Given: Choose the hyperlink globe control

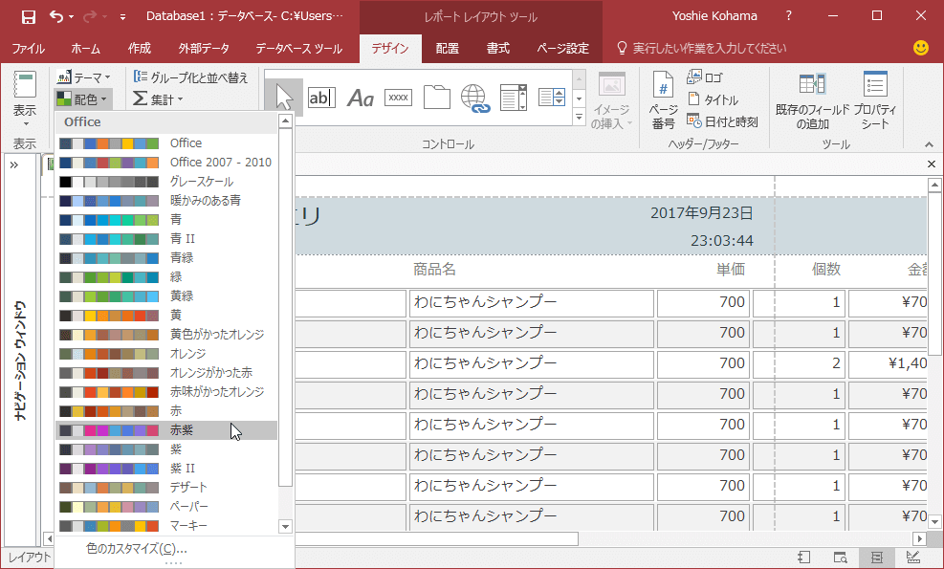Looking at the screenshot, I should pos(475,98).
